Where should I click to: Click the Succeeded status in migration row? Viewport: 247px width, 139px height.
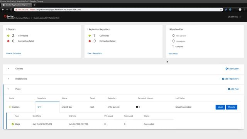coord(149,124)
